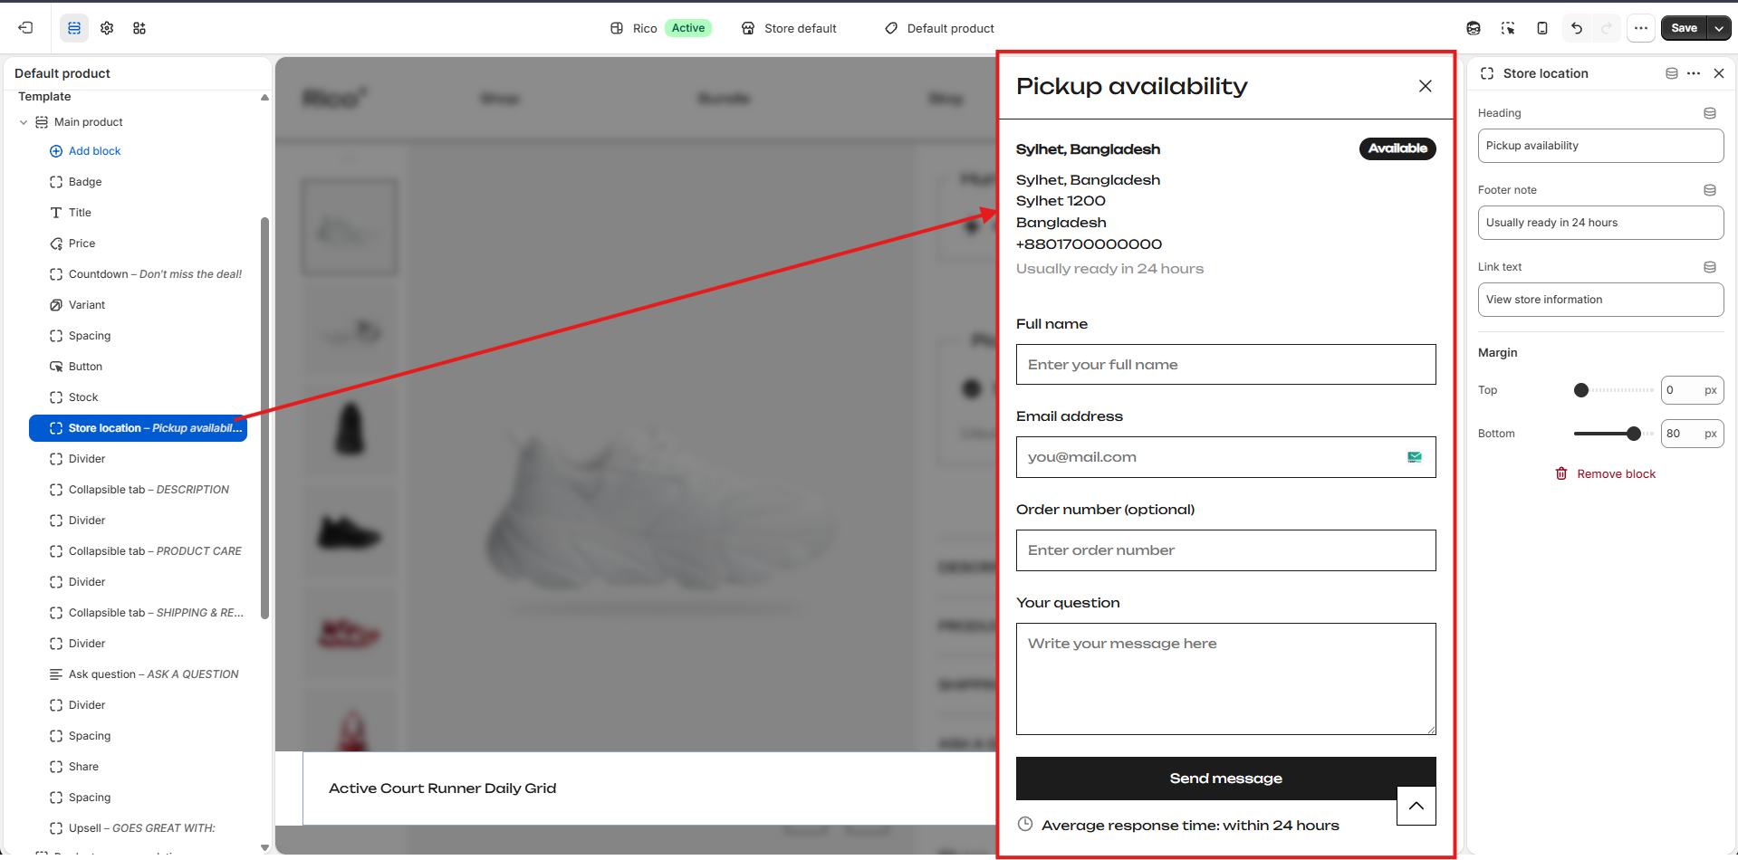Select Collapsible tab DESCRIPTION block
Screen dimensions: 1738x860
coord(138,490)
